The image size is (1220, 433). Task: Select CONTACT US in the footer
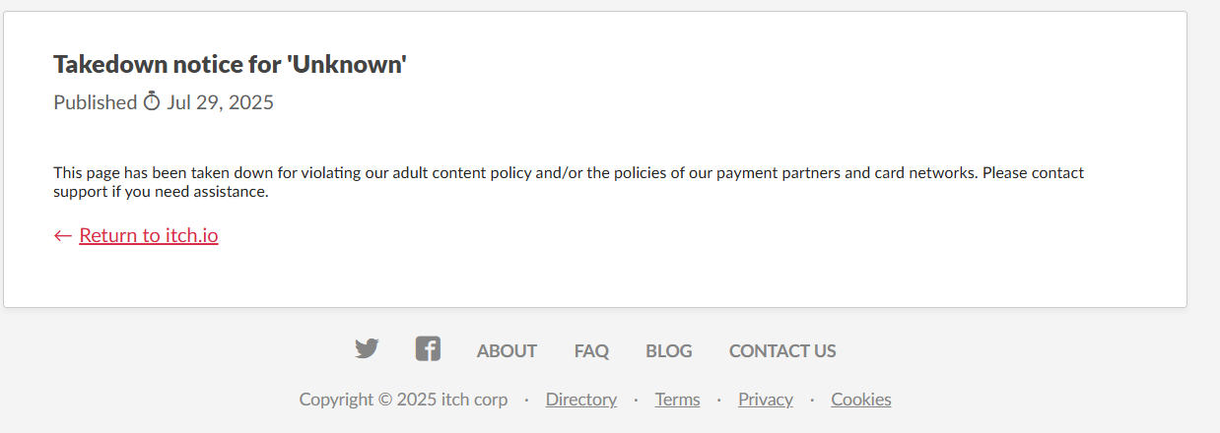click(782, 351)
